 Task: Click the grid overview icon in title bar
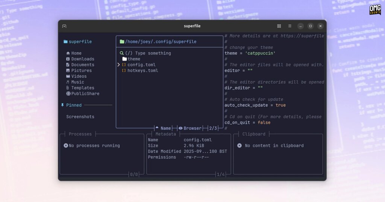pos(279,26)
